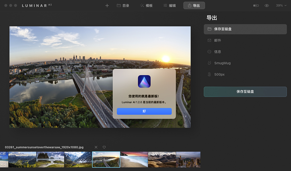Viewport: 291px width, 171px height.
Task: Switch to the 编辑 edit tab
Action: coord(170,6)
